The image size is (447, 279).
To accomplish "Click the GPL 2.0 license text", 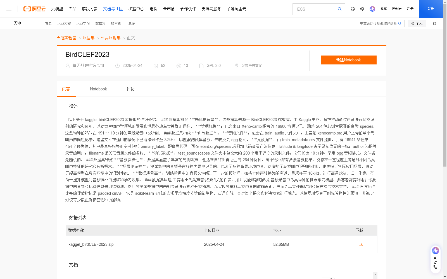I will pos(213,66).
